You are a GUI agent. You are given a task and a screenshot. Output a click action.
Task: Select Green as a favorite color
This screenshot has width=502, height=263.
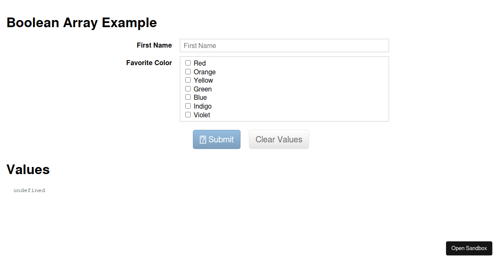[188, 89]
